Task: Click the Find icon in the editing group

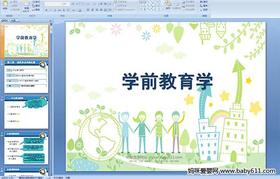Action: point(204,2)
